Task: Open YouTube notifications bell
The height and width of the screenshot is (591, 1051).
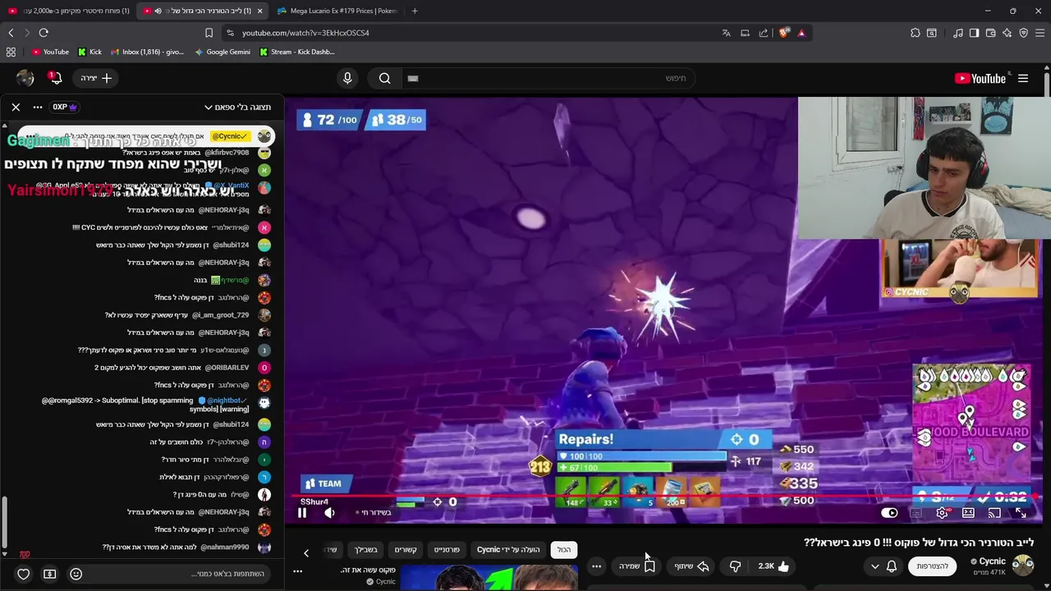Action: coord(54,78)
